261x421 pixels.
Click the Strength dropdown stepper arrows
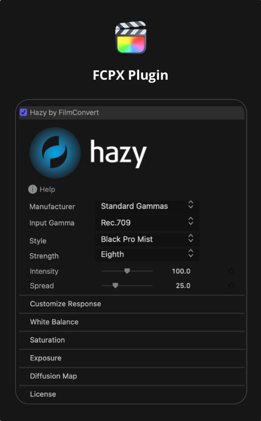click(x=190, y=253)
